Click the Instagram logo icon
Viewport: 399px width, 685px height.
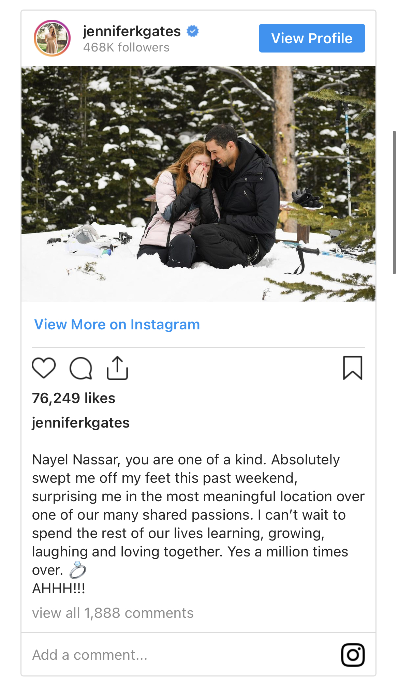(353, 655)
